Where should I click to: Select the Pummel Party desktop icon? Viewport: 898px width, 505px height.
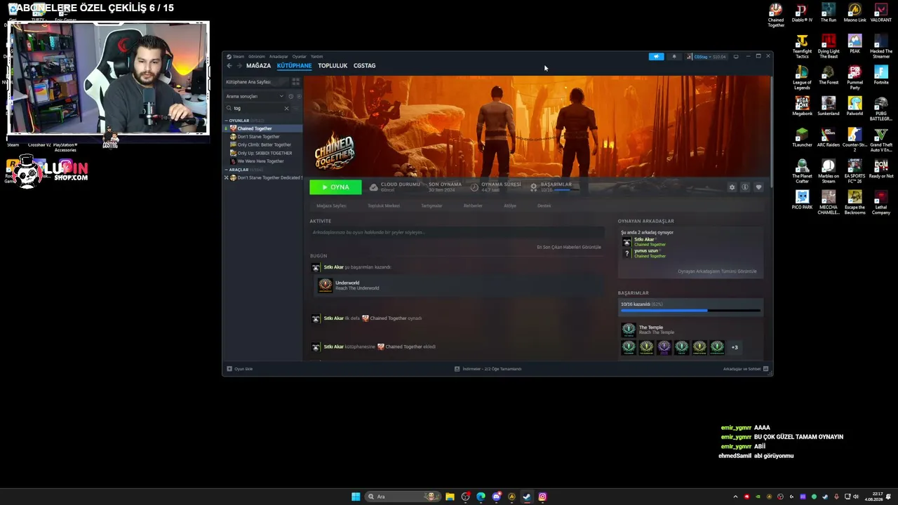tap(855, 78)
